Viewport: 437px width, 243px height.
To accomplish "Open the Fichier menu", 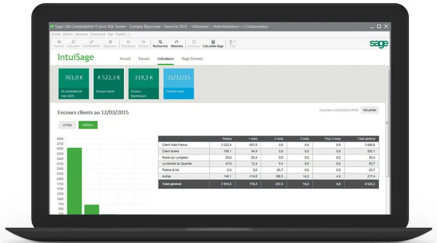I will (x=56, y=34).
